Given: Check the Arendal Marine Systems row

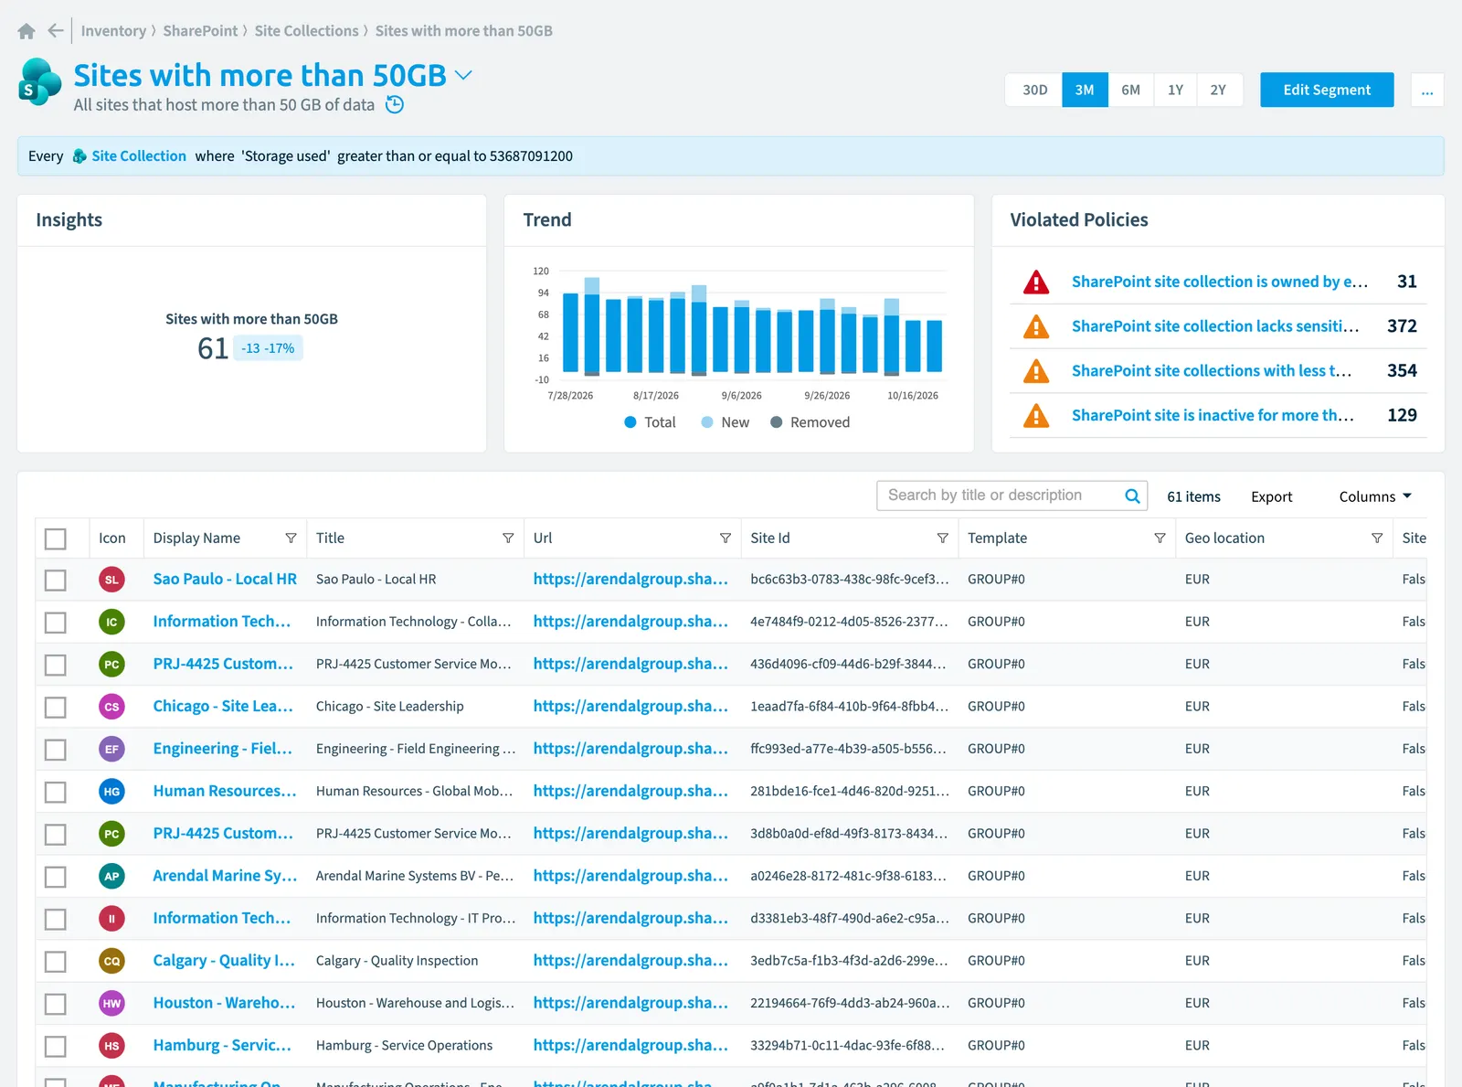Looking at the screenshot, I should (x=56, y=877).
